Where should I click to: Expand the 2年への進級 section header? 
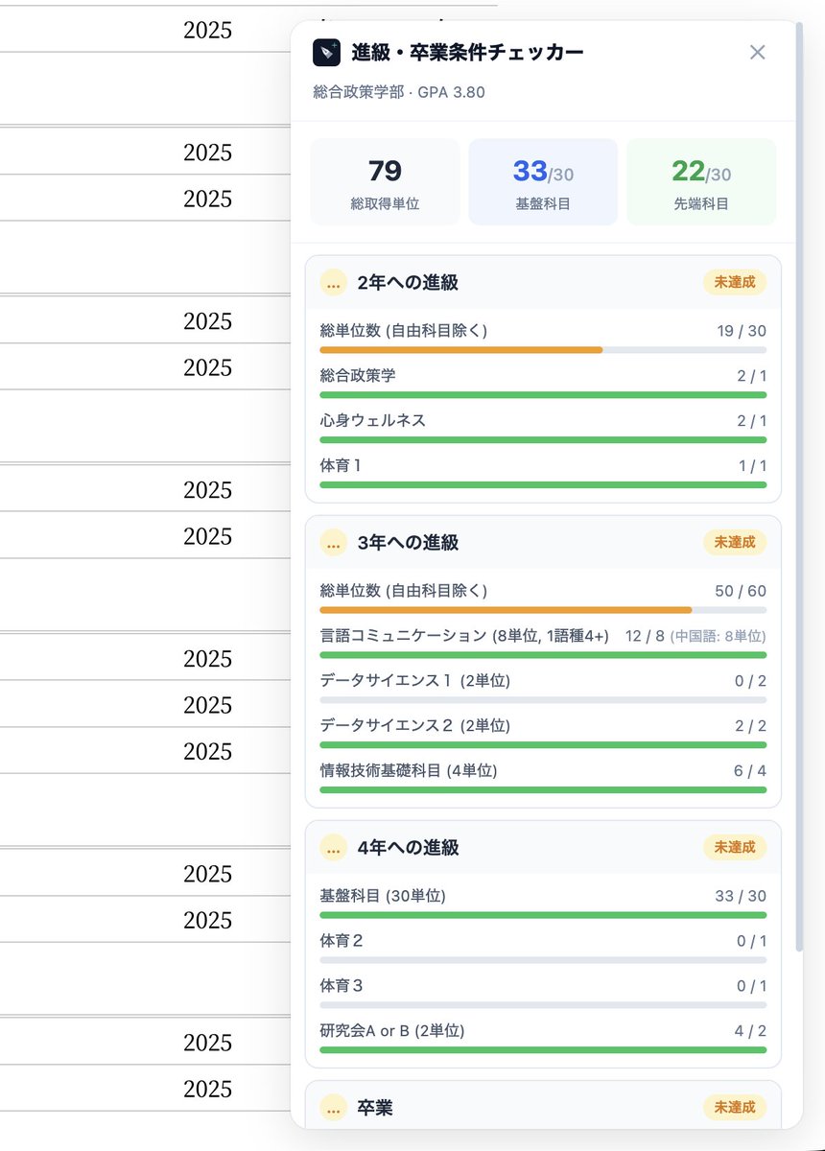pos(543,283)
